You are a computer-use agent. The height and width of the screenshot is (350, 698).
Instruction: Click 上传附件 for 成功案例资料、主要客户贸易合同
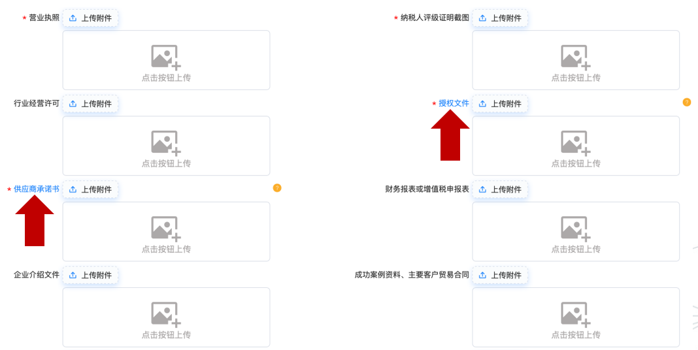(x=500, y=275)
